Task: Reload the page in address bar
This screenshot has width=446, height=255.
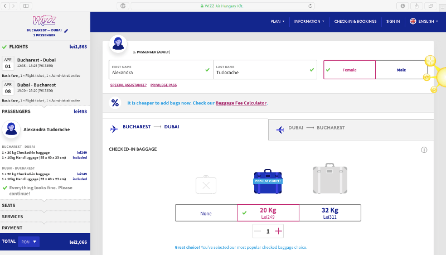Action: 310,6
